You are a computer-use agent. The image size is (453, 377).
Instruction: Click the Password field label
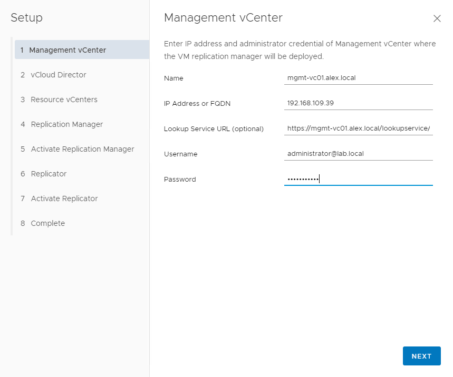180,180
